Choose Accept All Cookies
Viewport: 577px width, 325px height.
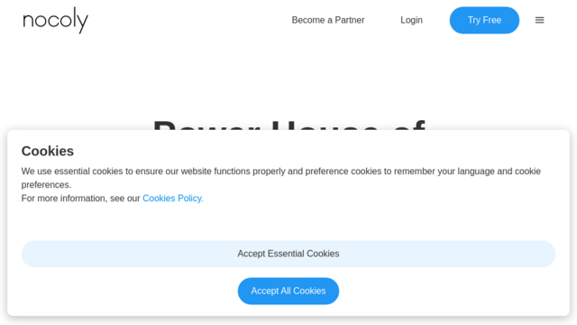288,291
